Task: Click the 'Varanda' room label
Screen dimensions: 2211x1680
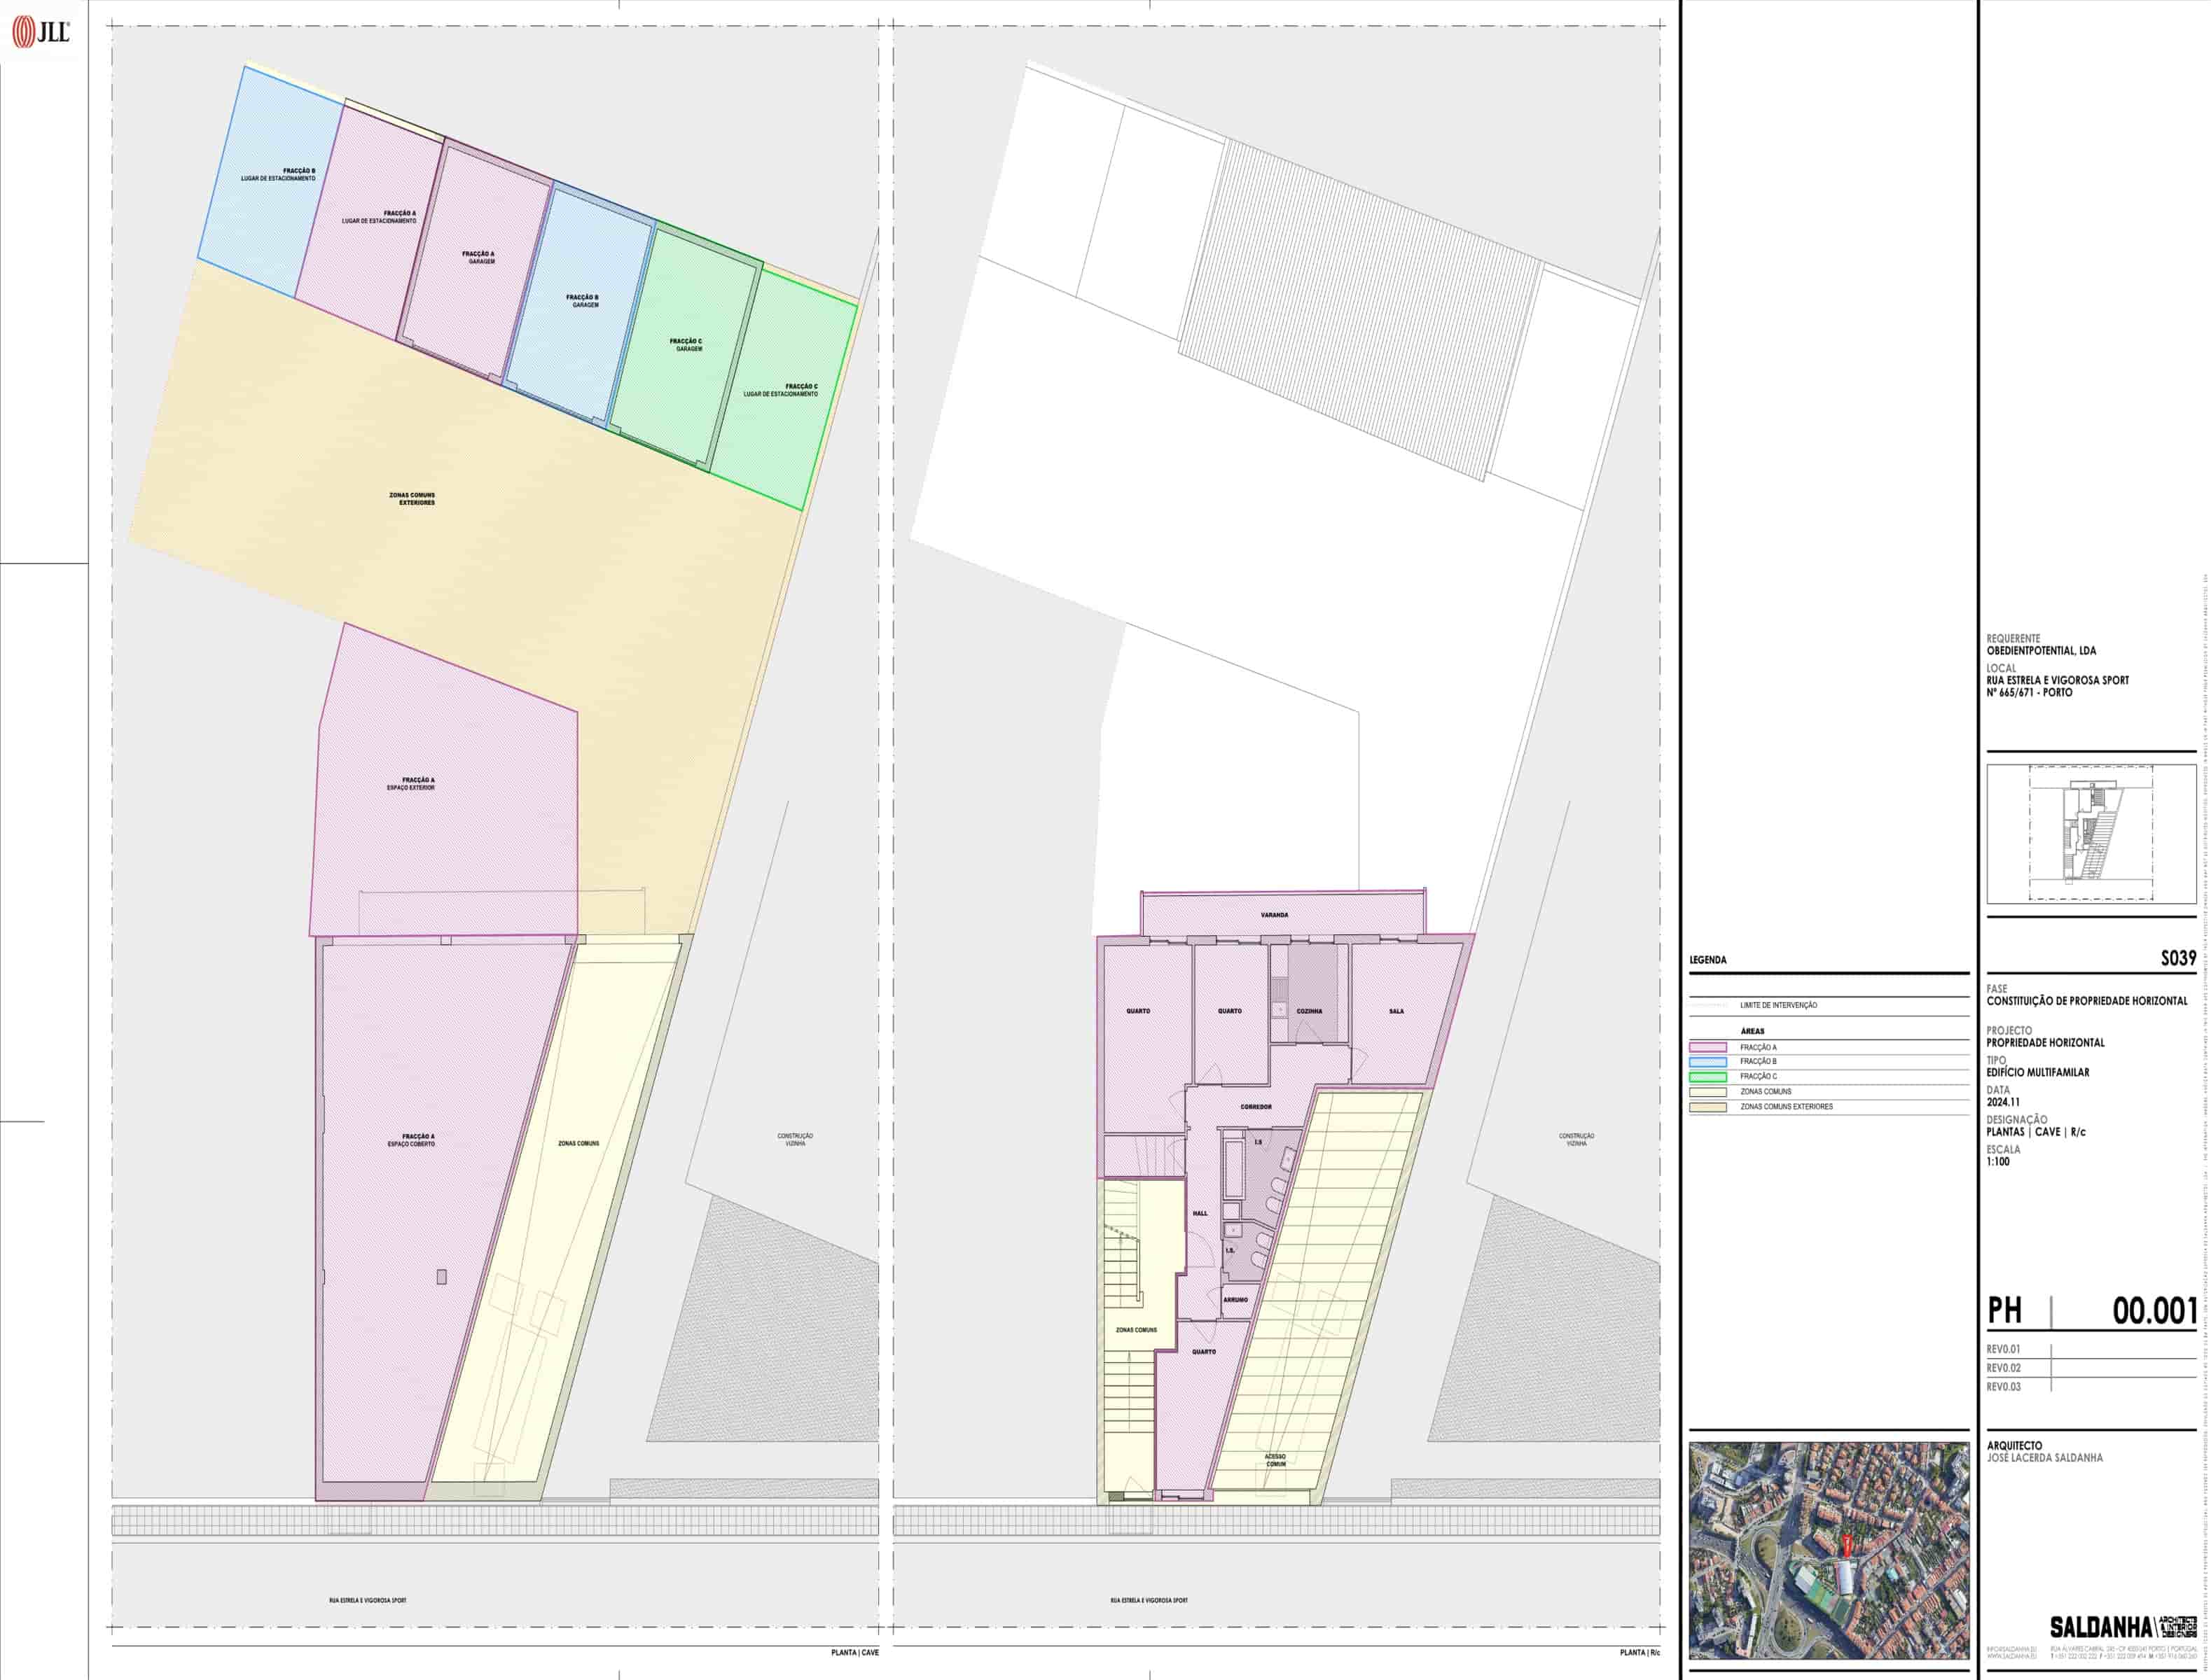Action: click(1275, 915)
